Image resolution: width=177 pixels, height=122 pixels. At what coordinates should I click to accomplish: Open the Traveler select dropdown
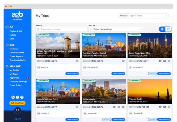coord(148,16)
